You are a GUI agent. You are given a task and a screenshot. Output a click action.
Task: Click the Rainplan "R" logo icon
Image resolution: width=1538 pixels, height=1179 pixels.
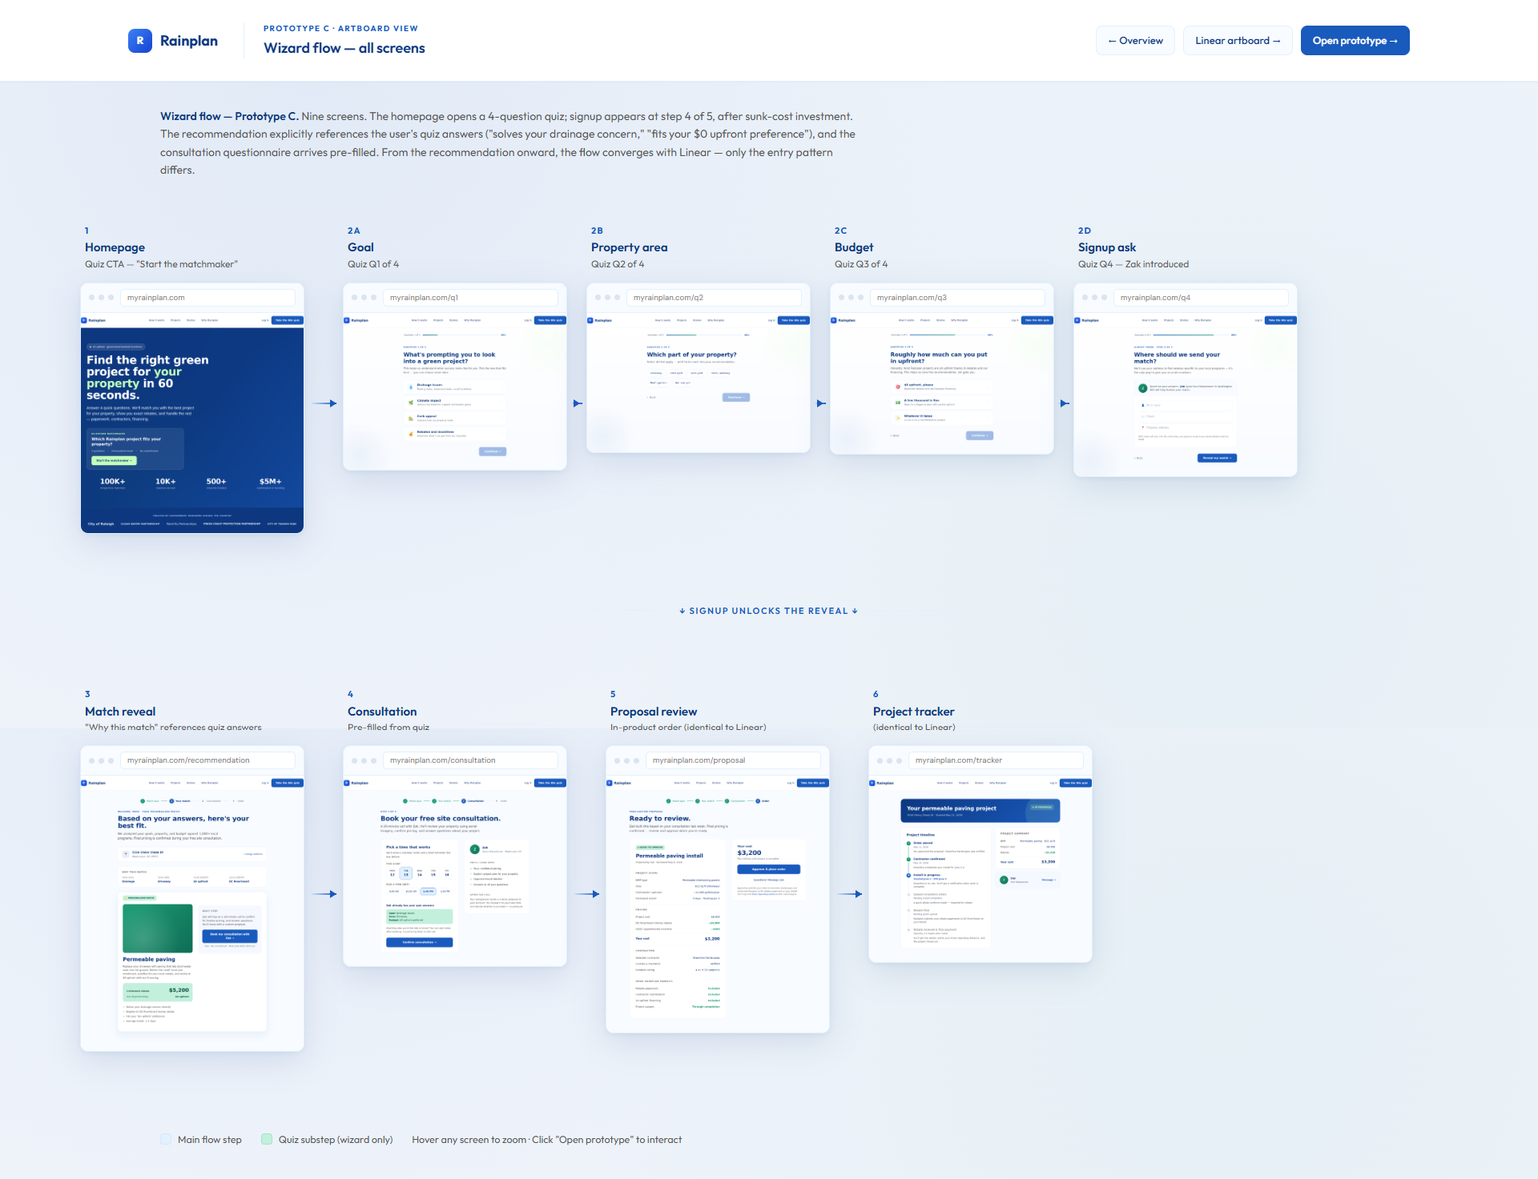pos(140,41)
